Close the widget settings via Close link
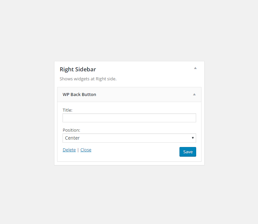Viewport: 258px width, 224px height. 86,150
